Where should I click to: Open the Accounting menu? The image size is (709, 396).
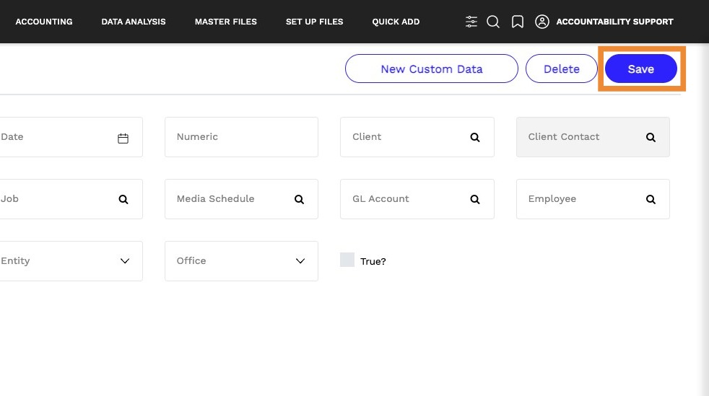point(44,22)
